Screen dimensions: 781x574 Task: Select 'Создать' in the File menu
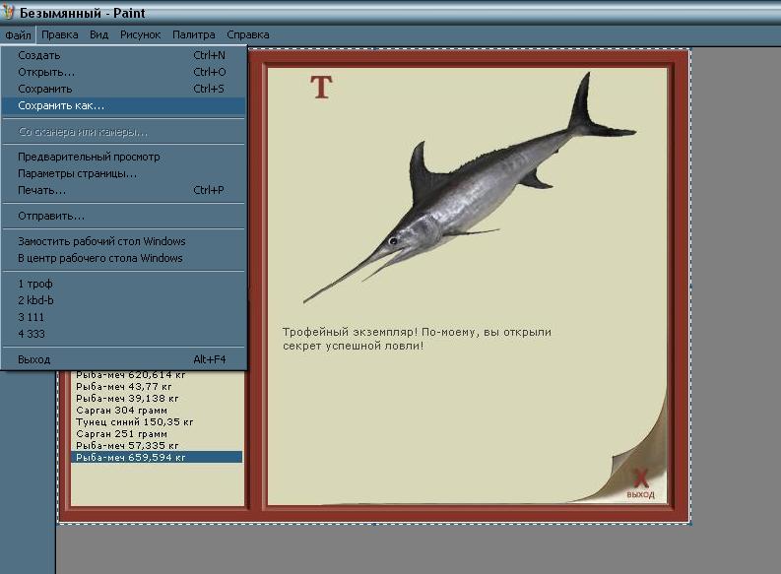pos(123,55)
